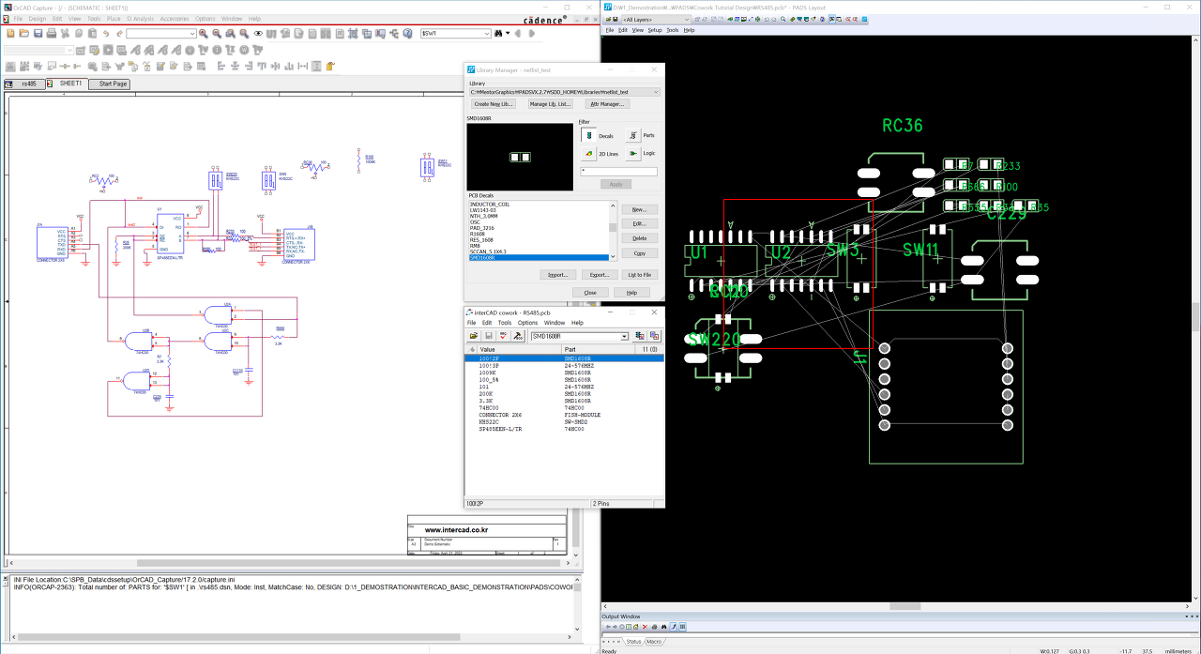Image resolution: width=1201 pixels, height=654 pixels.
Task: Click the PCB Decals list scrollbar down arrow
Action: (613, 257)
